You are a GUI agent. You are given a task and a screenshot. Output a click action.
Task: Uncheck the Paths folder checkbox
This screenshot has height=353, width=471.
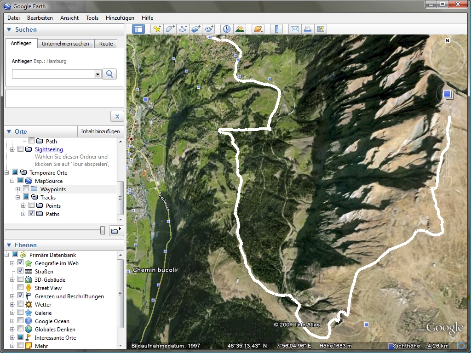tap(32, 213)
